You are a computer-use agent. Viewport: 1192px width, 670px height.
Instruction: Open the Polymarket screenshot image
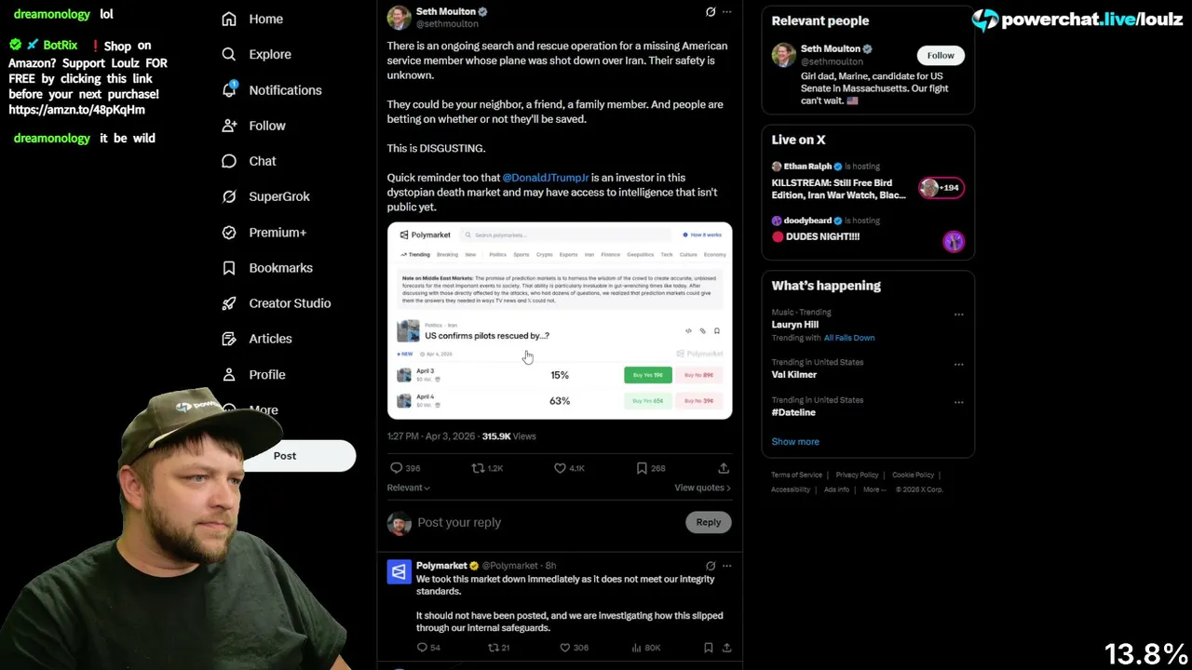560,320
